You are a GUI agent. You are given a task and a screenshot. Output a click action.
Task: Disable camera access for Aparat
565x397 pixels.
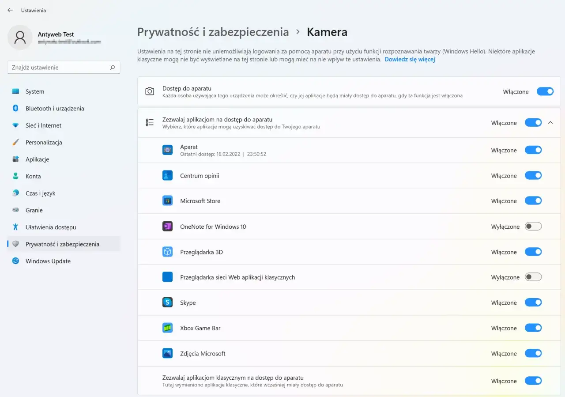point(533,150)
